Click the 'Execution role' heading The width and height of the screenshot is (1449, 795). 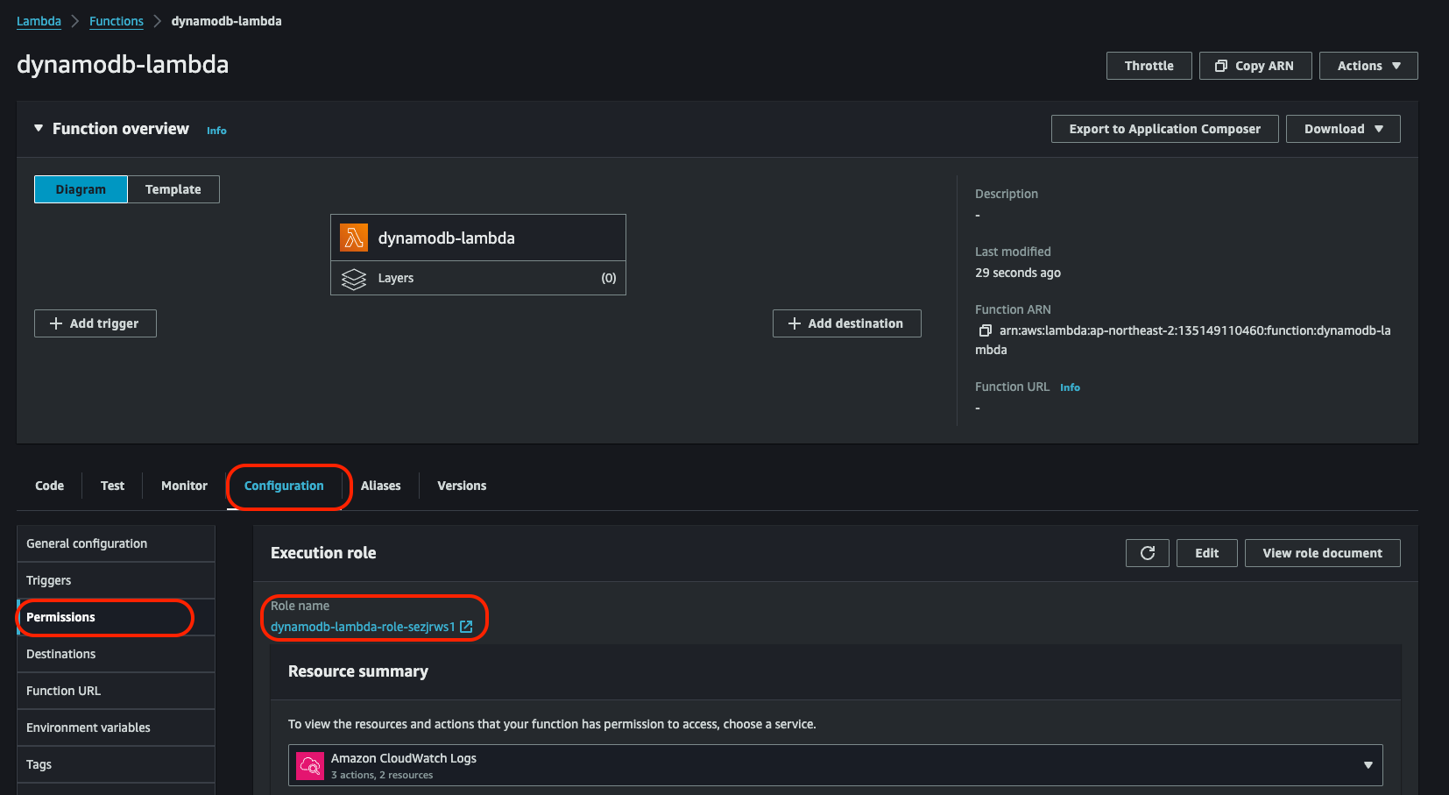[323, 553]
